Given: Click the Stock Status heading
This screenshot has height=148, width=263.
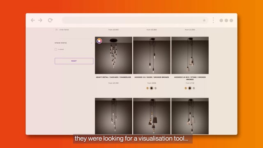Looking at the screenshot, I should click(60, 43).
